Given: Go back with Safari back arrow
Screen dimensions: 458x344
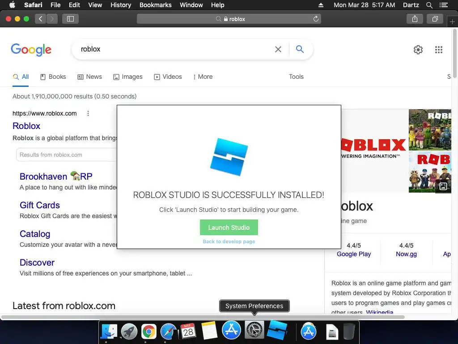Looking at the screenshot, I should pyautogui.click(x=41, y=19).
